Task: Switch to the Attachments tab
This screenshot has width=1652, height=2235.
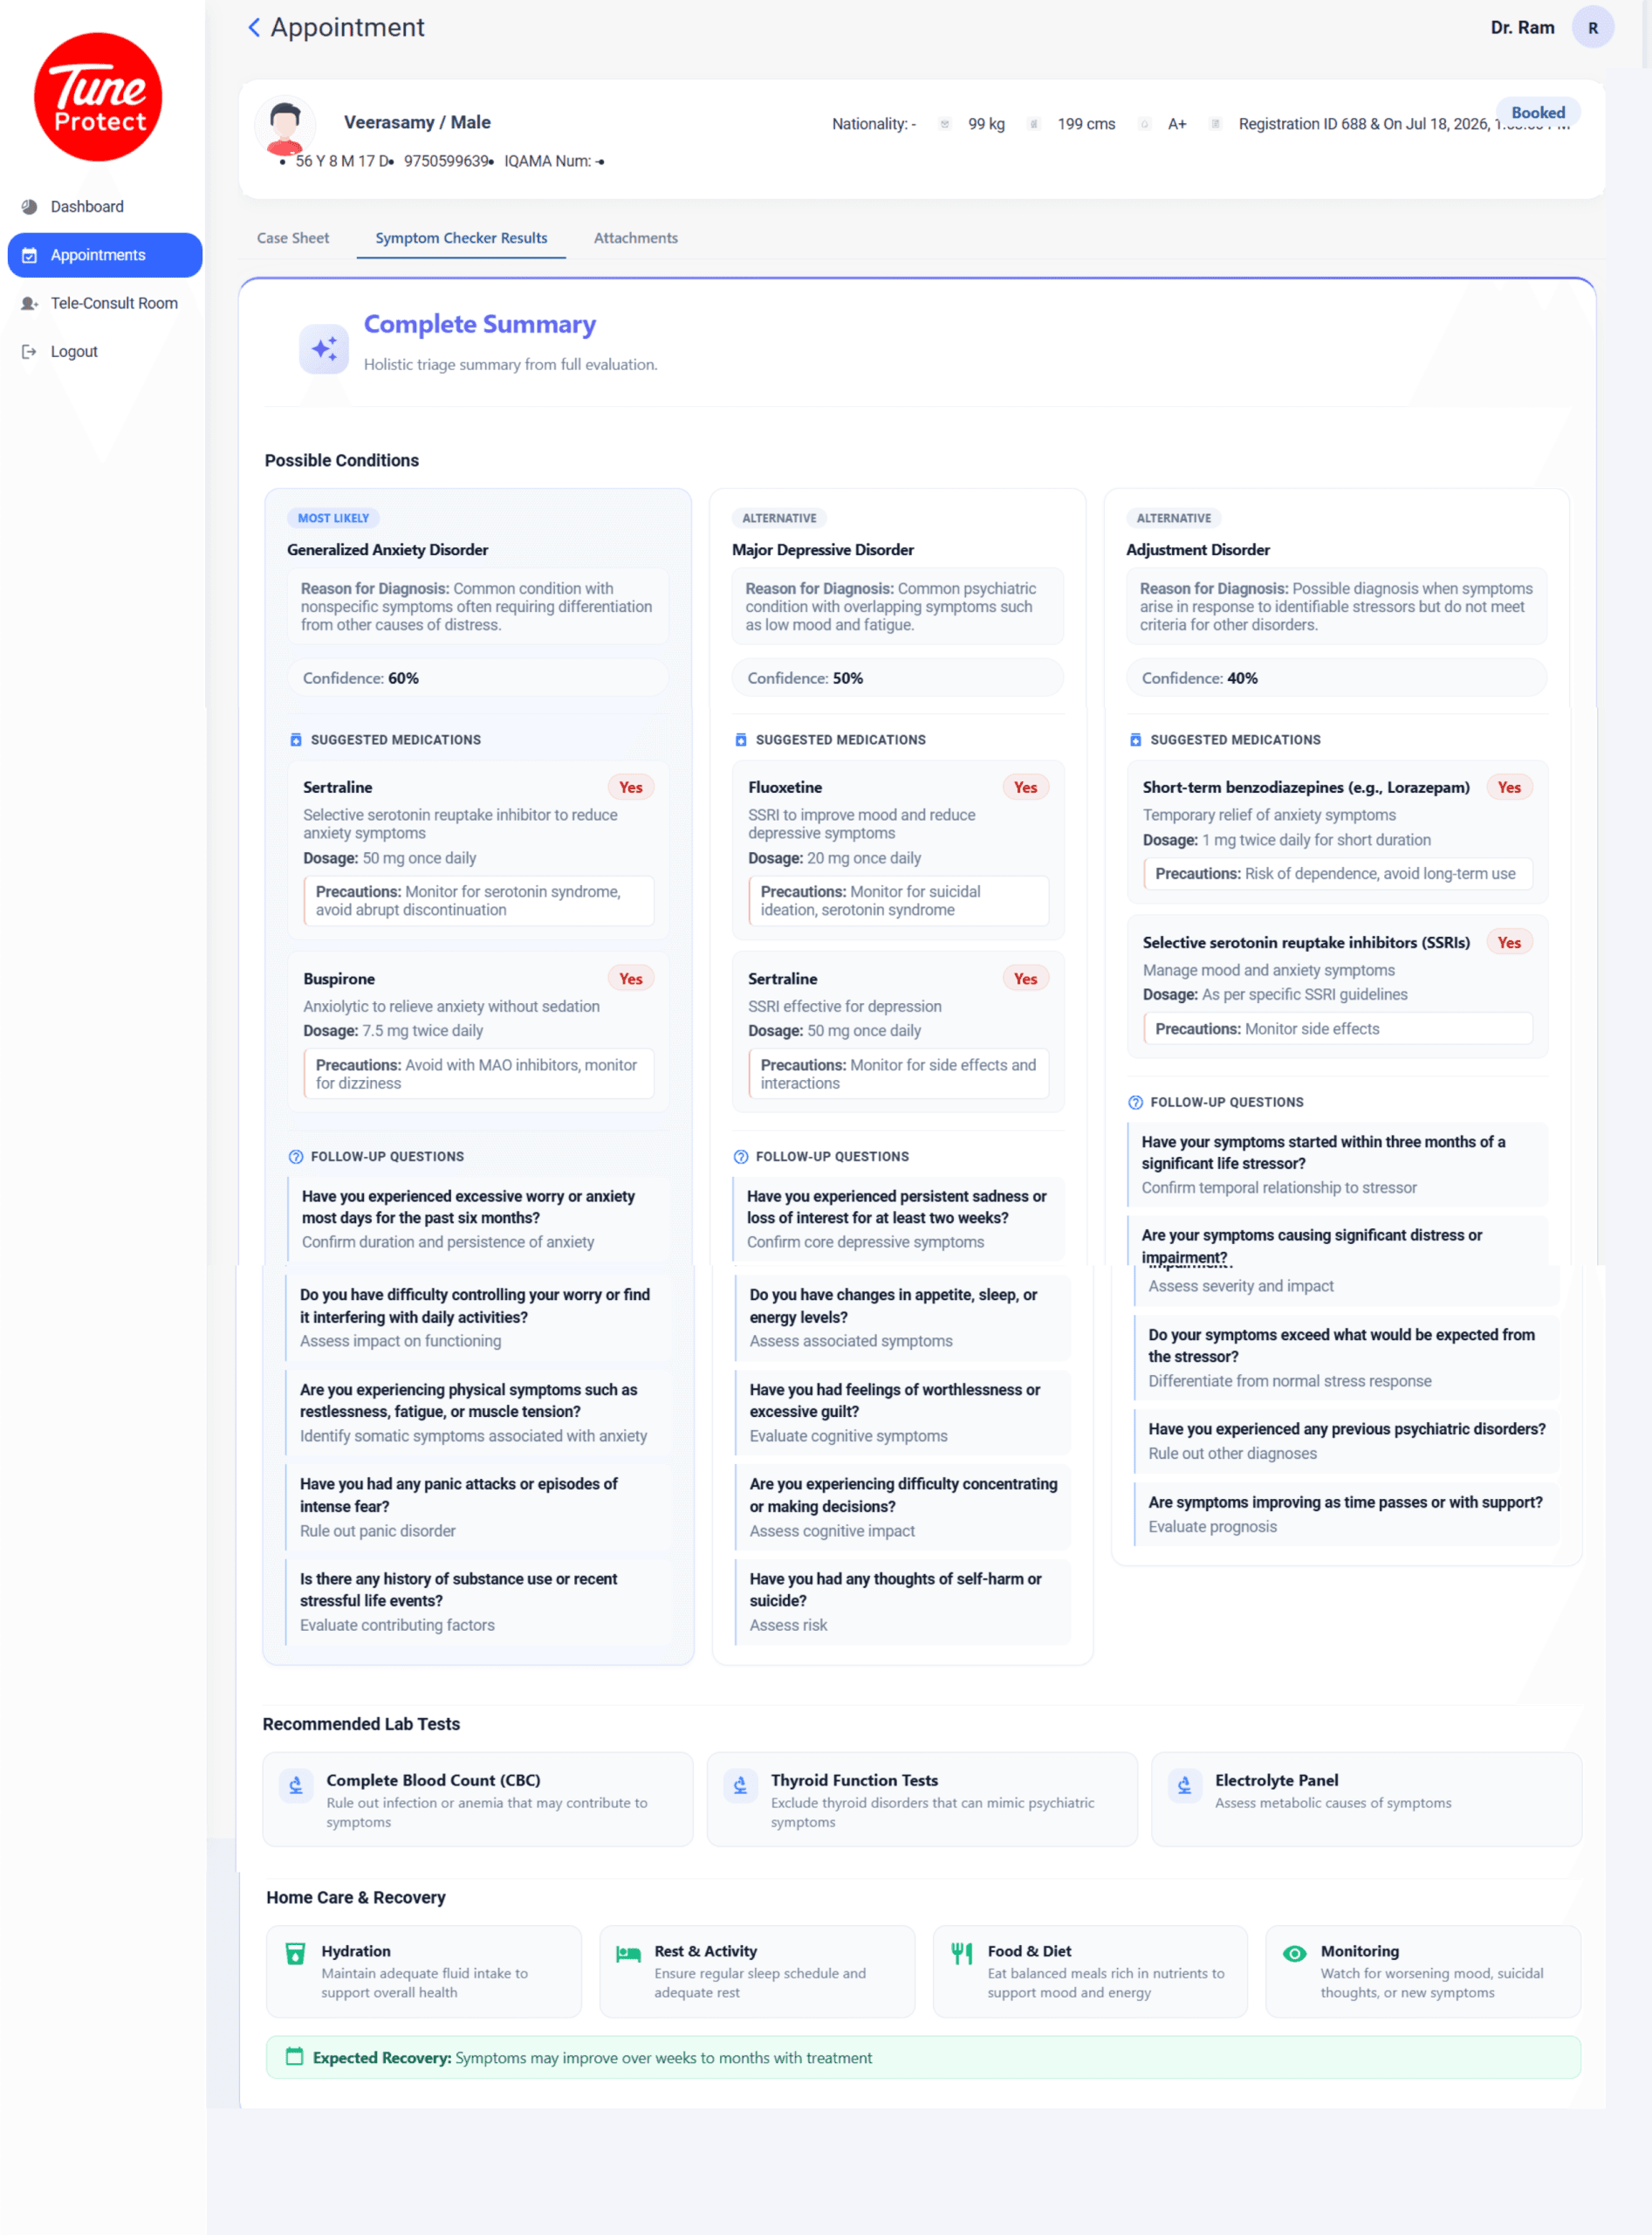Action: click(635, 238)
